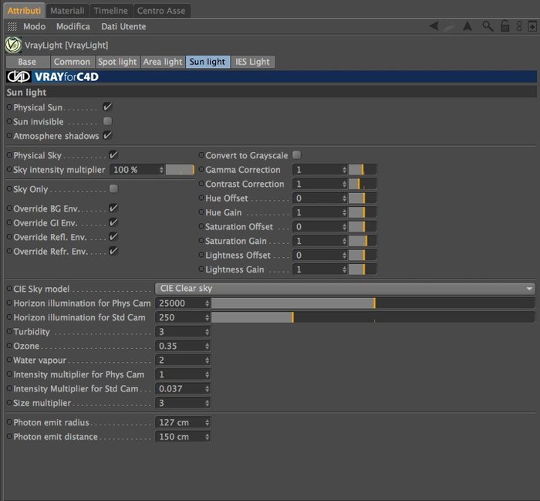Open the Dati Utente menu
This screenshot has height=501, width=540.
[x=123, y=26]
